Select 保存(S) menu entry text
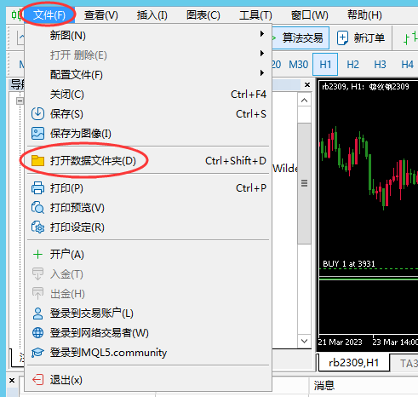The width and height of the screenshot is (418, 397). click(x=66, y=113)
